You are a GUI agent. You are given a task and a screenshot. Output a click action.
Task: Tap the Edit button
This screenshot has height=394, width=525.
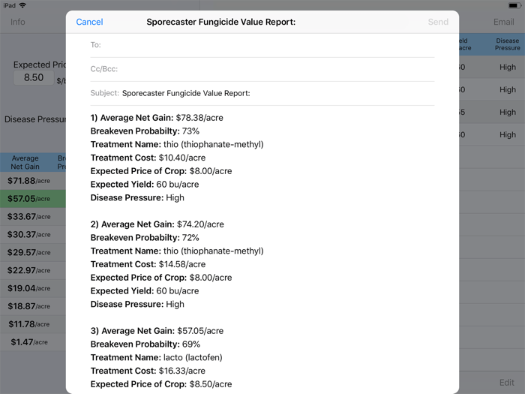tap(507, 383)
